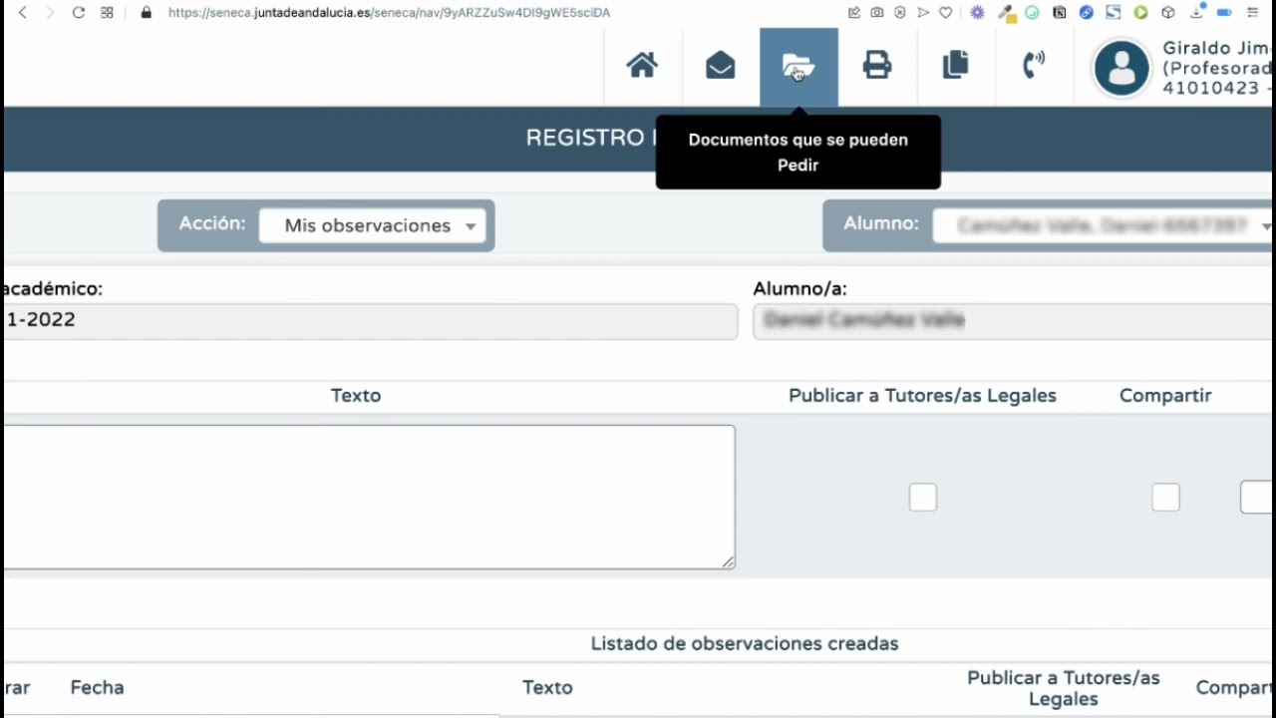Open browser ad-blocker shield icon
This screenshot has height=718, width=1276.
900,13
